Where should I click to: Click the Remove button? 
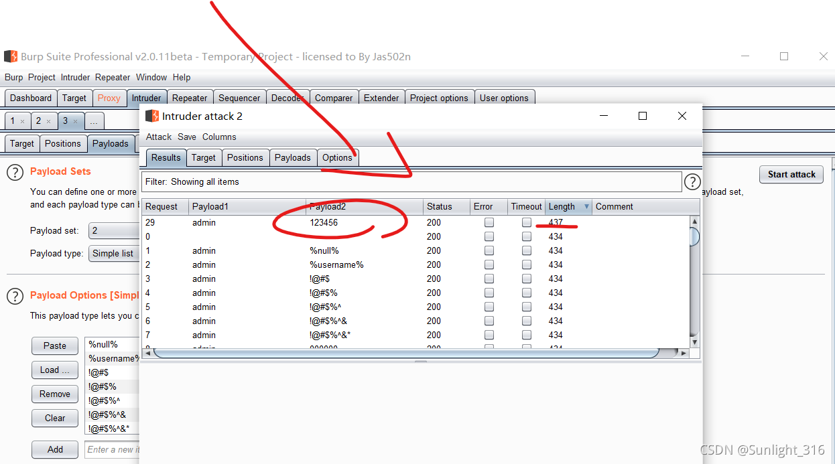click(55, 394)
